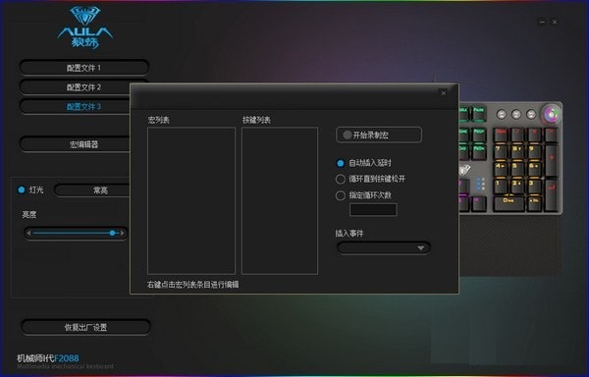The width and height of the screenshot is (589, 377).
Task: Click 恢复出厂设置 restore factory settings
Action: coord(86,327)
